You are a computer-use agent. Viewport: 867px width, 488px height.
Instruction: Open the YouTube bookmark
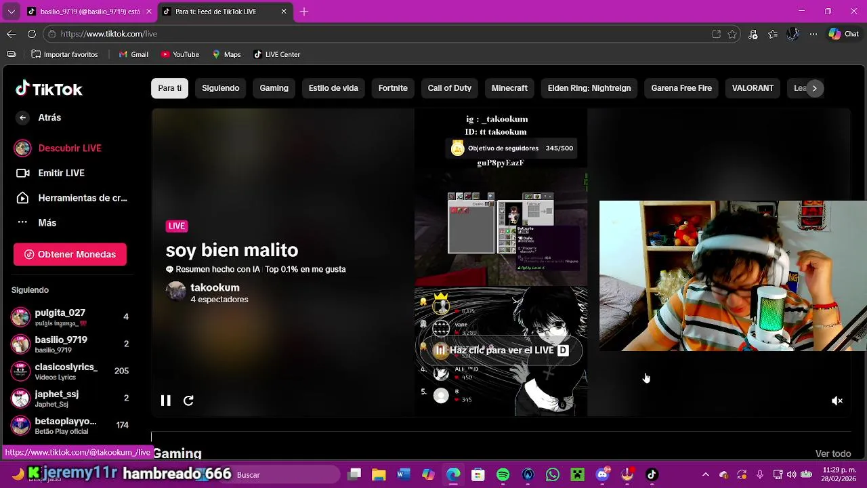180,54
